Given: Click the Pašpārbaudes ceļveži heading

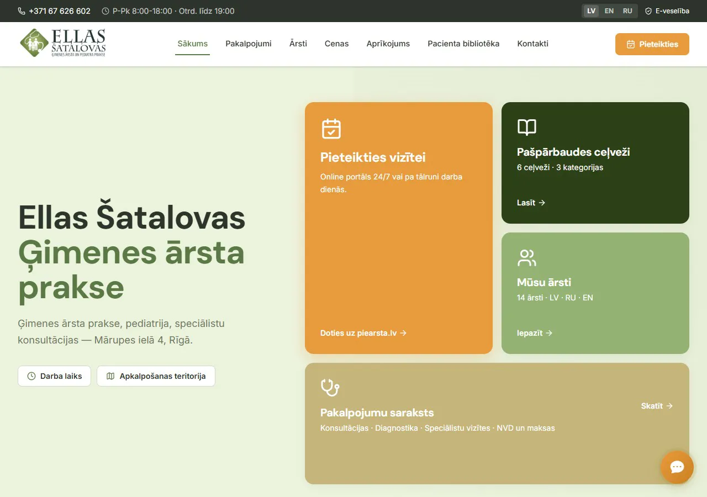Looking at the screenshot, I should pyautogui.click(x=573, y=152).
